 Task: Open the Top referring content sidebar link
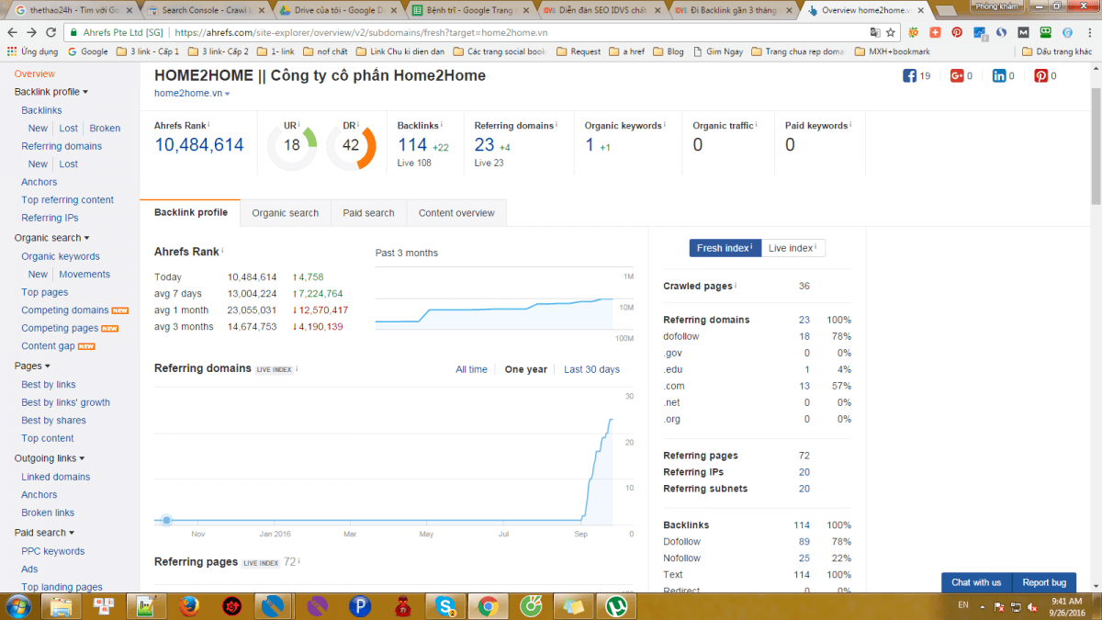[x=68, y=200]
